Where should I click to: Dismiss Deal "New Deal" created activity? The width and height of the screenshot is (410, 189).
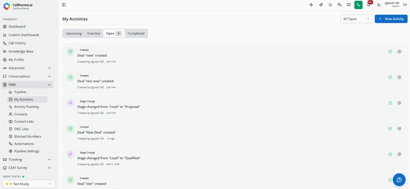pos(399,128)
